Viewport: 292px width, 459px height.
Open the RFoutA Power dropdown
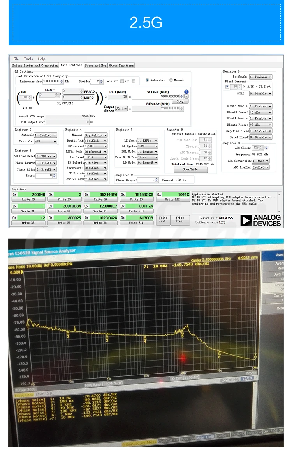pyautogui.click(x=260, y=125)
